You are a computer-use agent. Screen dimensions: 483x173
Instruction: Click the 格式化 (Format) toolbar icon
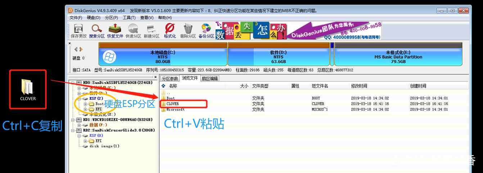coord(170,31)
